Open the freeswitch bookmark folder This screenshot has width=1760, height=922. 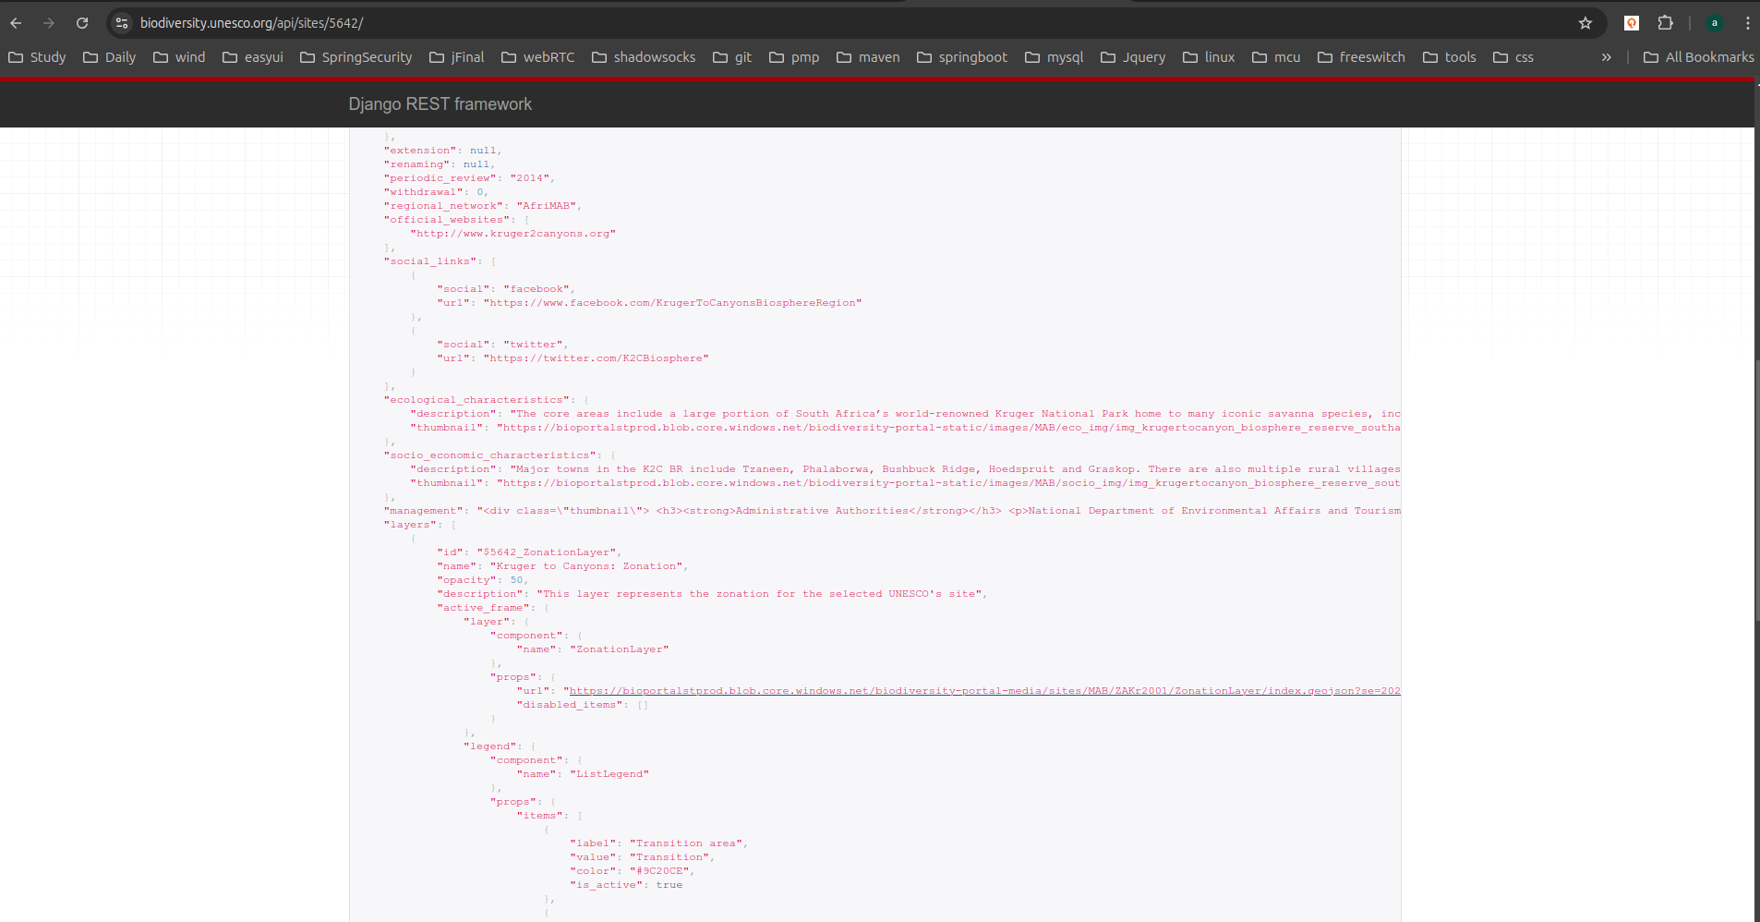(x=1361, y=57)
